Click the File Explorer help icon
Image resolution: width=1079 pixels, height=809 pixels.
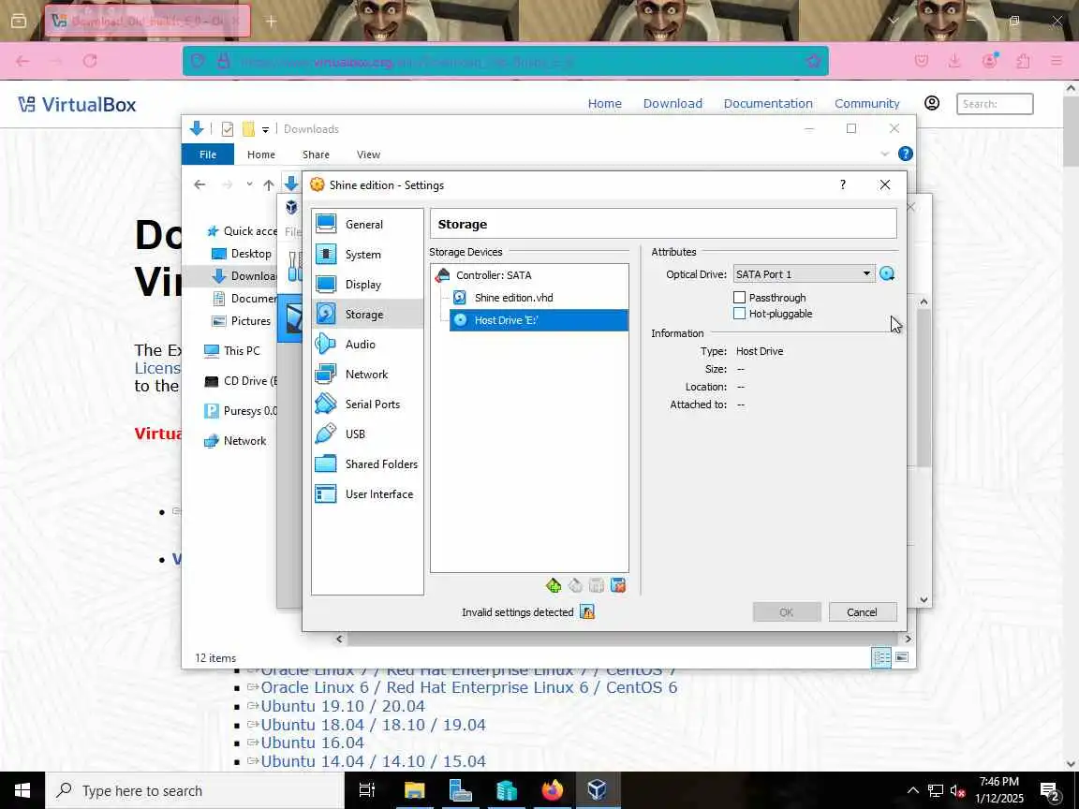(x=906, y=154)
